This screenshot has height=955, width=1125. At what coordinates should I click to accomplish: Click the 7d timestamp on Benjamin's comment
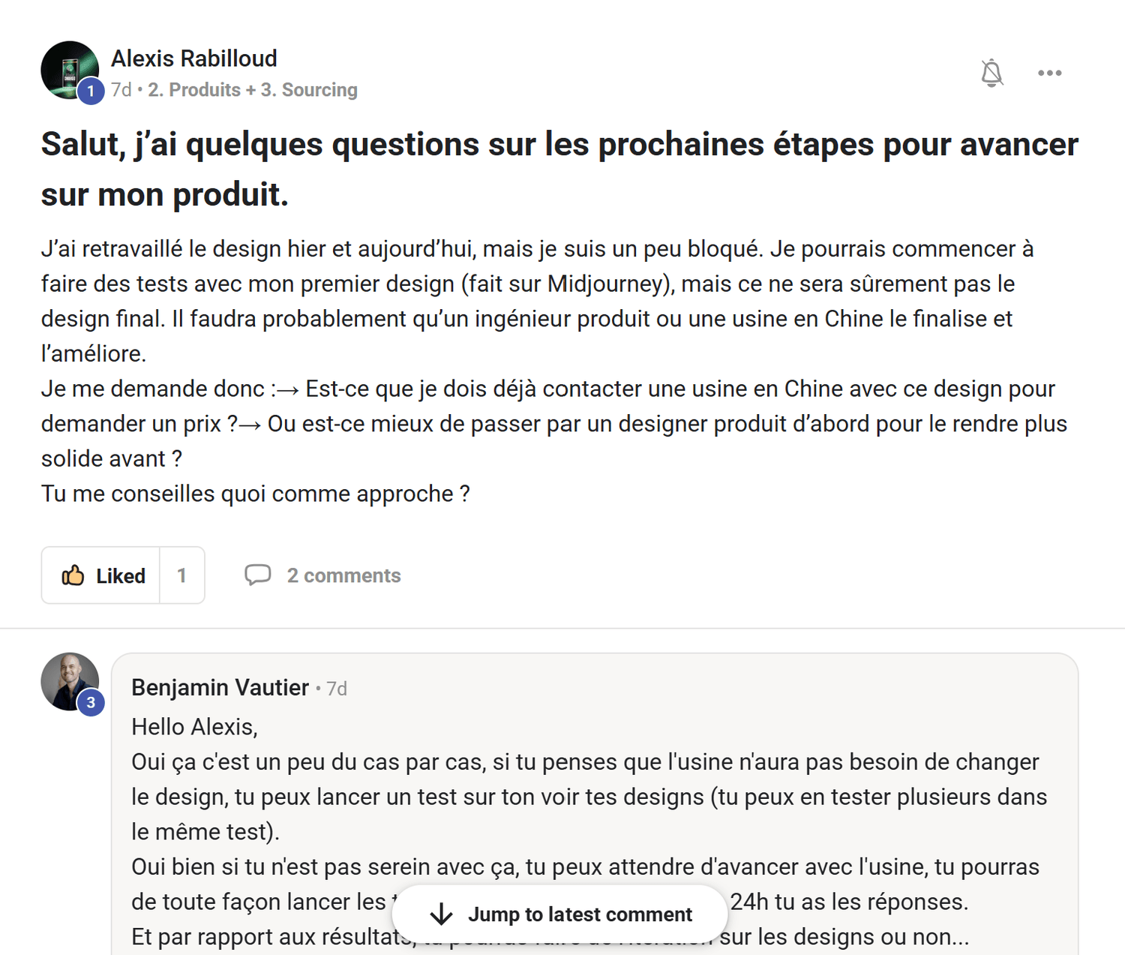coord(337,689)
